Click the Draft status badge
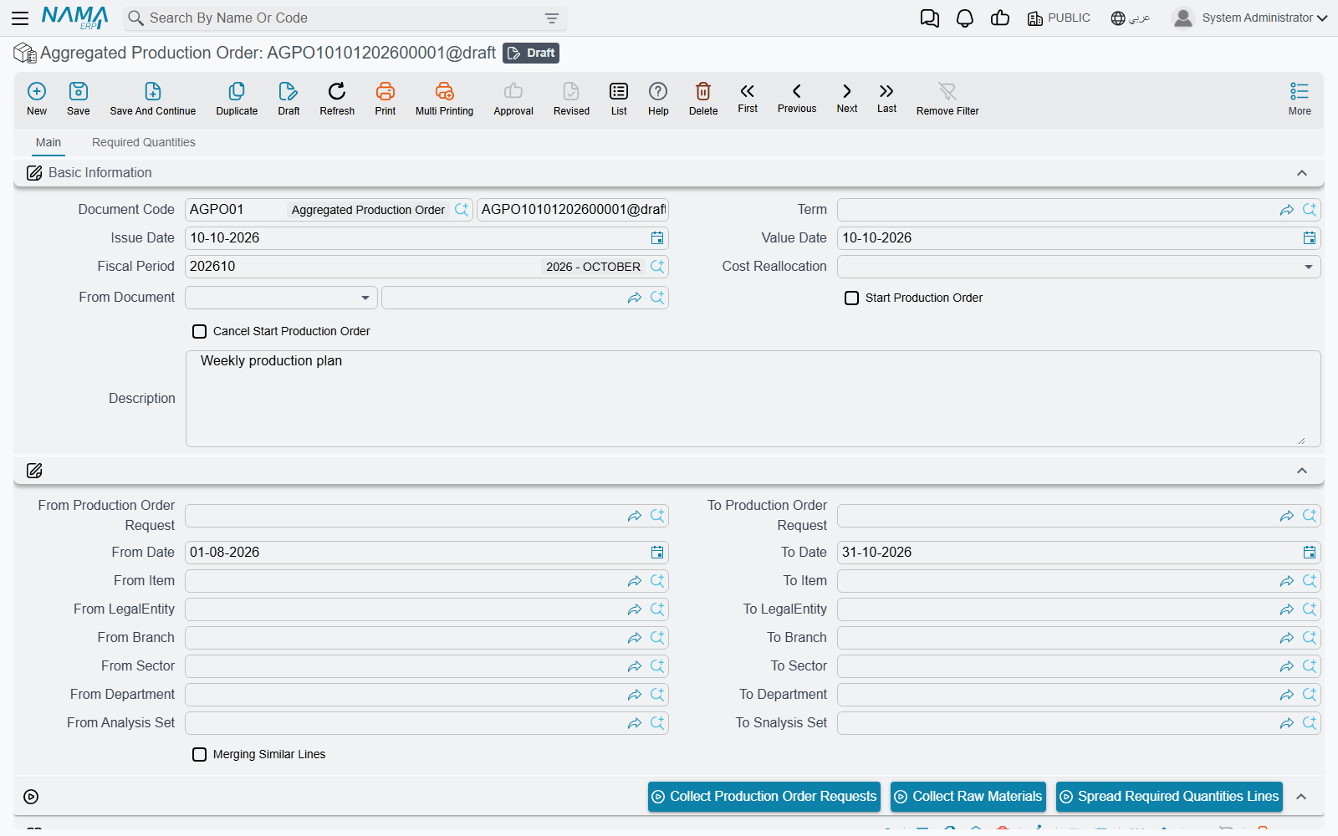 click(x=531, y=54)
